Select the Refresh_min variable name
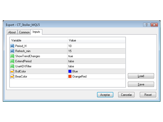The image size is (163, 122). pyautogui.click(x=23, y=51)
